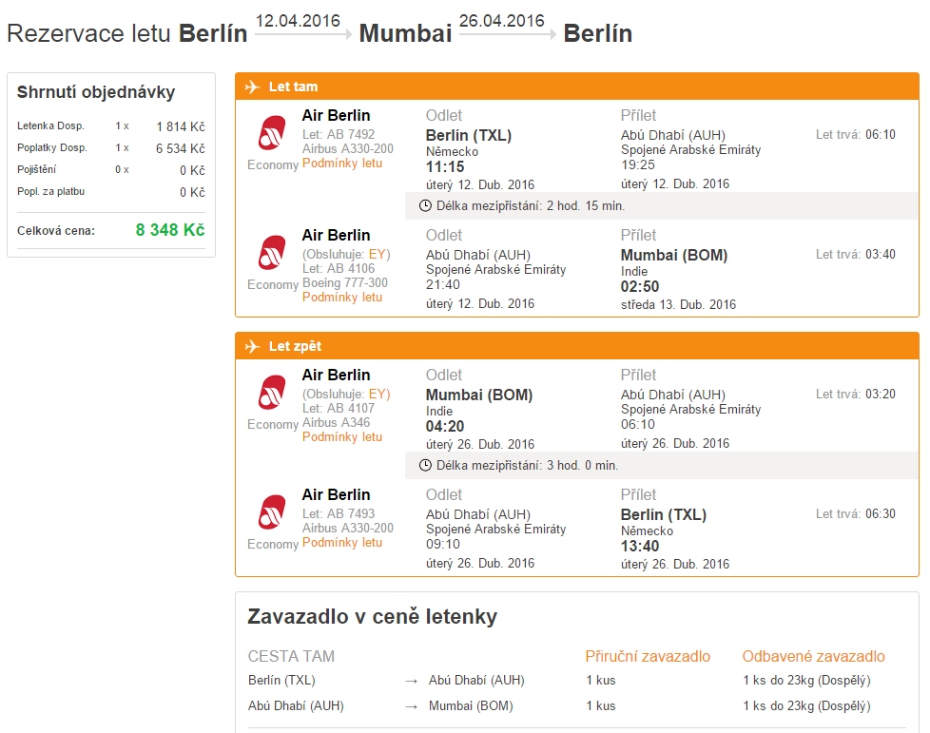Click Air Berlin logo for flight AB 4106
The height and width of the screenshot is (733, 930).
272,253
